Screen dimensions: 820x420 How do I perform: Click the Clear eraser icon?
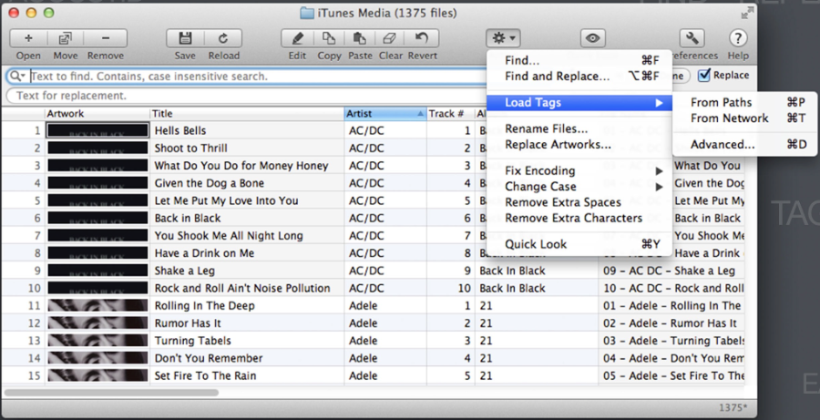[x=390, y=38]
